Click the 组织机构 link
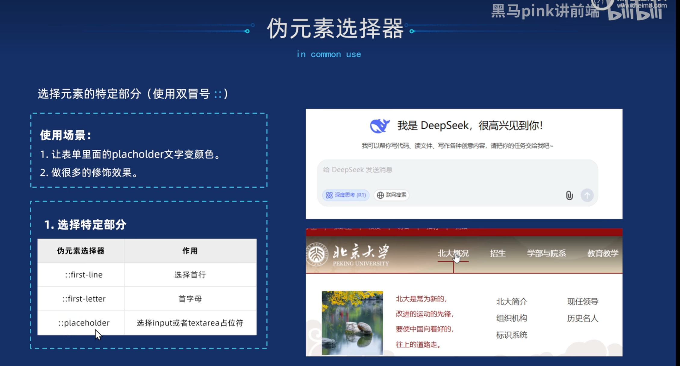This screenshot has width=680, height=366. pyautogui.click(x=511, y=318)
